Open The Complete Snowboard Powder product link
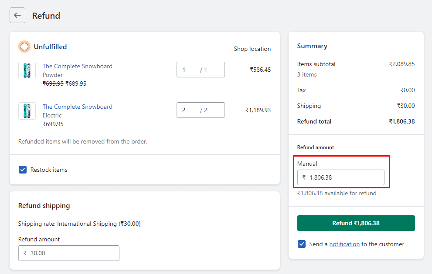This screenshot has height=274, width=432. coord(77,66)
